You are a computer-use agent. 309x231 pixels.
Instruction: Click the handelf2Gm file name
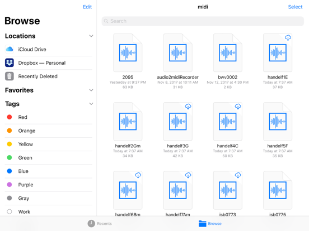[128, 146]
